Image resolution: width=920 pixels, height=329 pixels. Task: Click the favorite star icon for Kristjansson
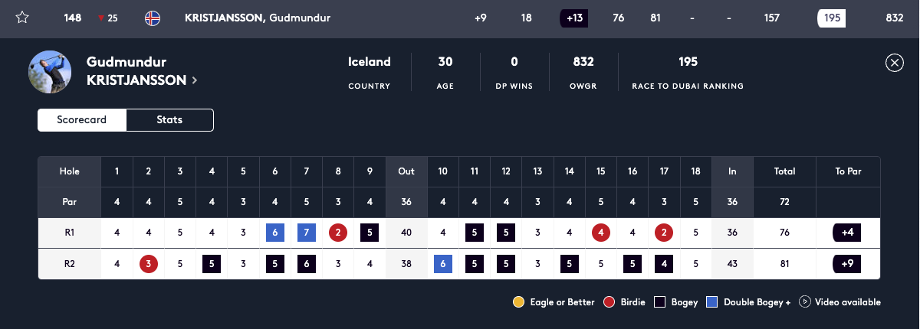tap(22, 18)
